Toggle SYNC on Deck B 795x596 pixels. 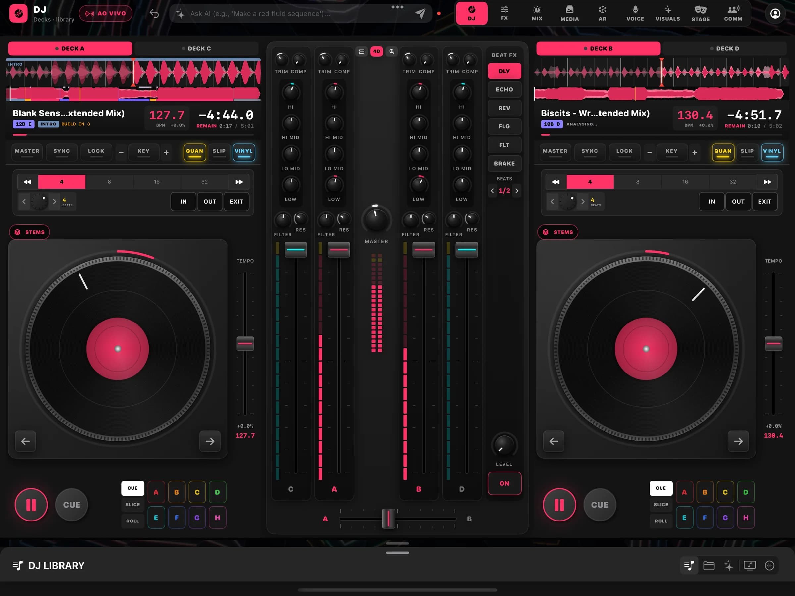coord(589,152)
